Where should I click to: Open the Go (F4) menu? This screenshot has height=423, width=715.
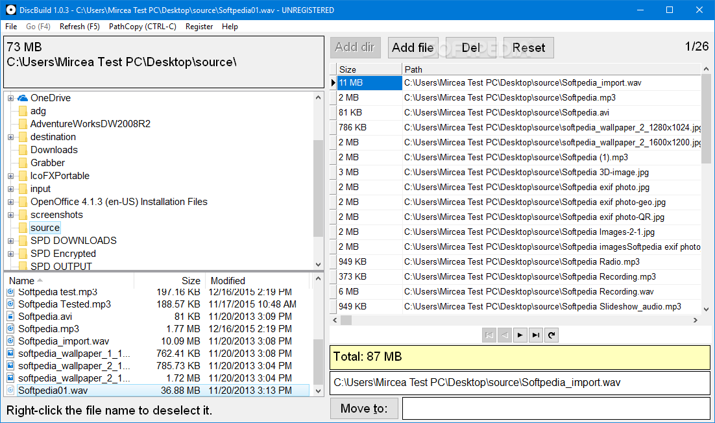point(38,27)
